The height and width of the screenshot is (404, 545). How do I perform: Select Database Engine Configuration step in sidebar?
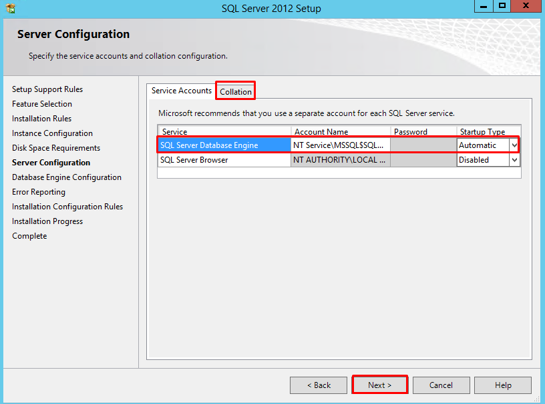(x=66, y=177)
